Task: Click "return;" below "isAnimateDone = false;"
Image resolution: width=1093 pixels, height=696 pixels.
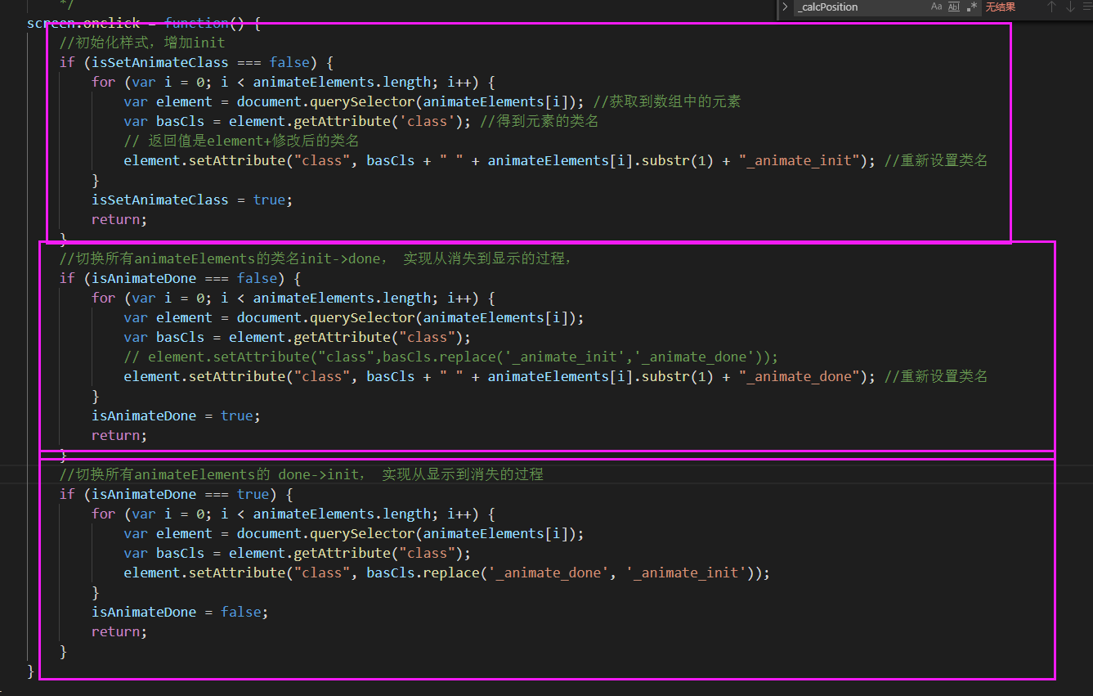Action: click(x=119, y=631)
